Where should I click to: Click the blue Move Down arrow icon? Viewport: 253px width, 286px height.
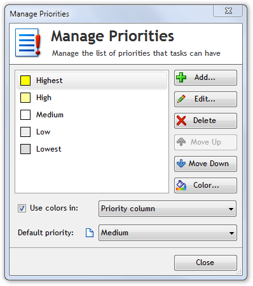[181, 164]
